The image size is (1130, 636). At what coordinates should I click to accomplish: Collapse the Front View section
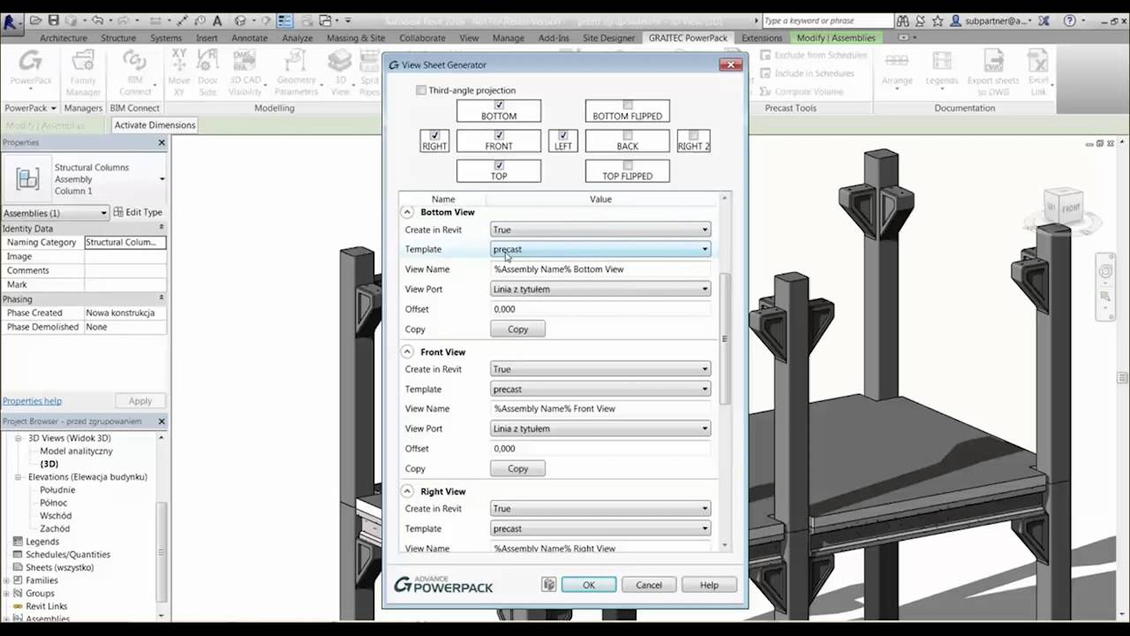tap(407, 352)
